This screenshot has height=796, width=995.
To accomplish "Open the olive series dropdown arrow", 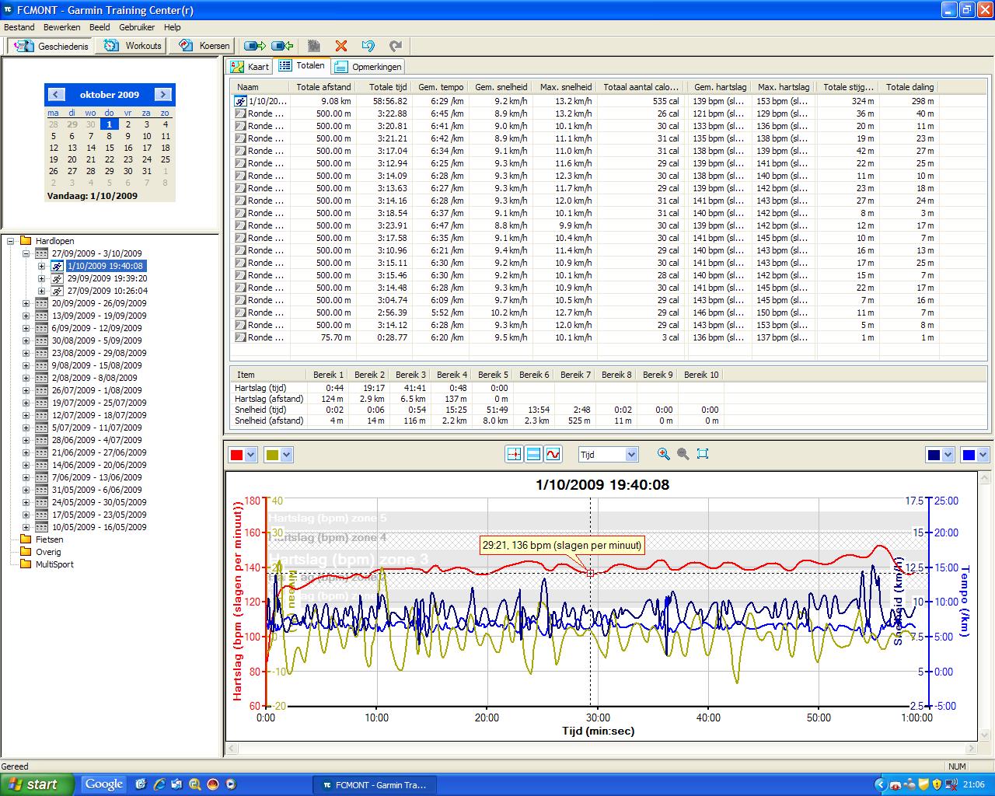I will [287, 456].
